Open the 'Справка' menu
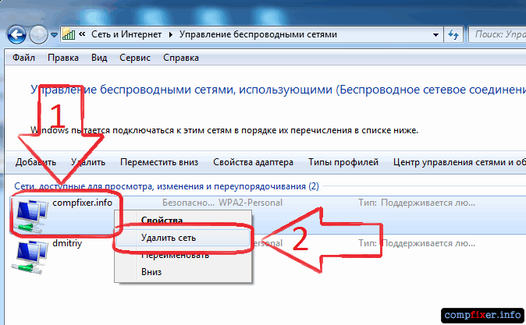The image size is (526, 325). (x=181, y=58)
